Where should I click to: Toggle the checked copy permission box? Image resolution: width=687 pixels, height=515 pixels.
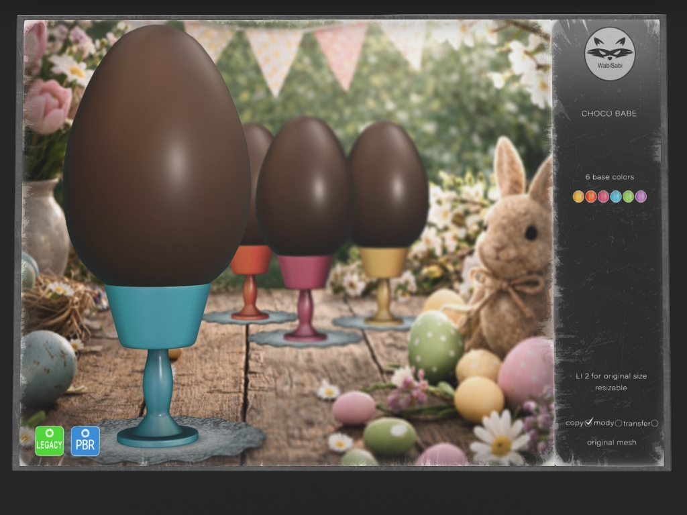[589, 422]
